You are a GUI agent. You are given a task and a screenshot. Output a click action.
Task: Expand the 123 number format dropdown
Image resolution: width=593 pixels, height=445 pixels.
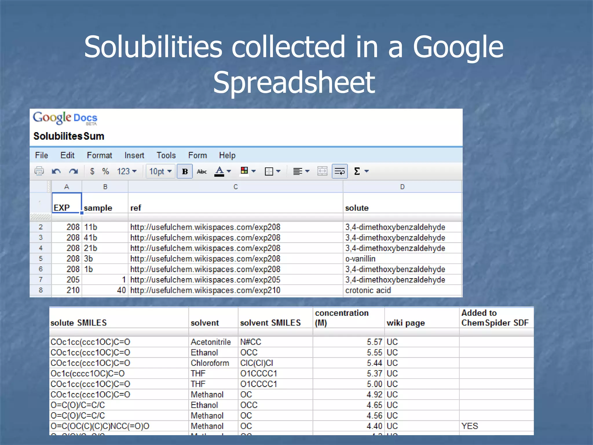coord(127,171)
